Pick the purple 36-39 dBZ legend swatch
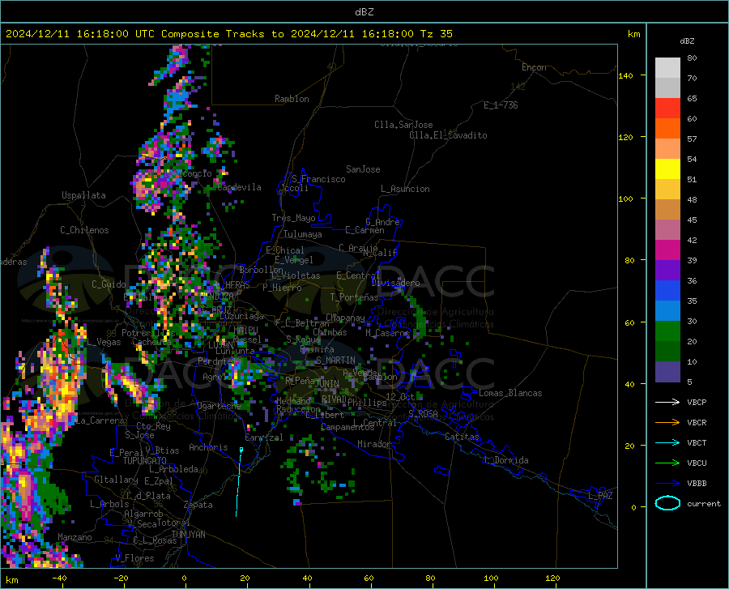The width and height of the screenshot is (729, 589). (667, 271)
